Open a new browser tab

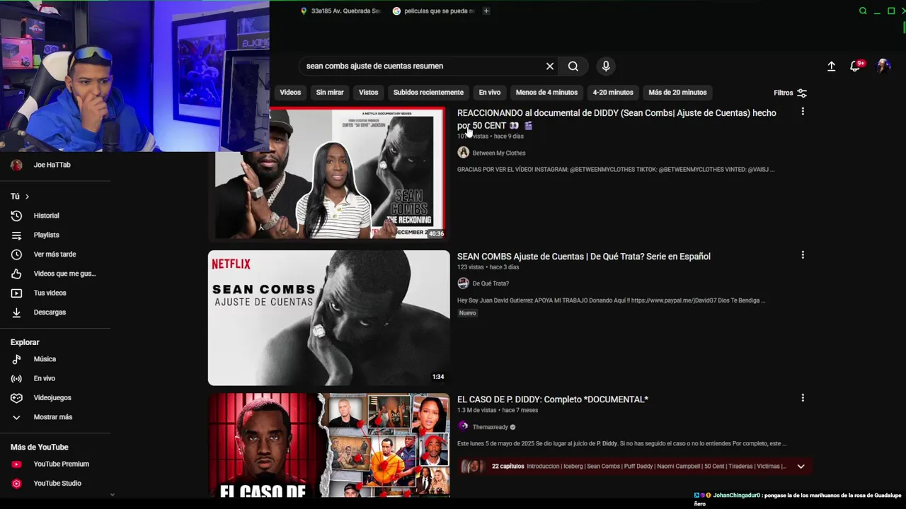[x=486, y=11]
